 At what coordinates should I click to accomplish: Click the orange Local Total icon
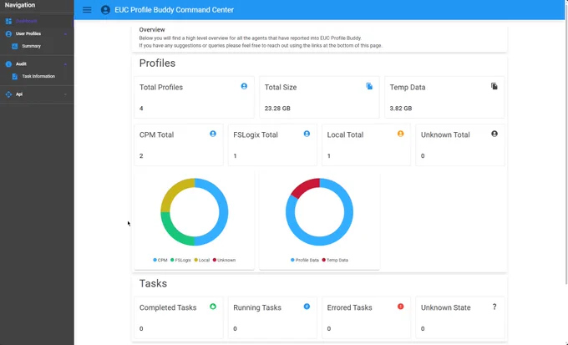coord(401,134)
